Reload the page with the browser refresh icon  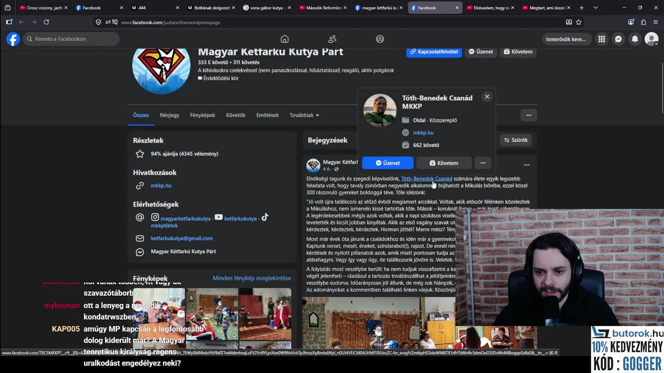tap(46, 22)
